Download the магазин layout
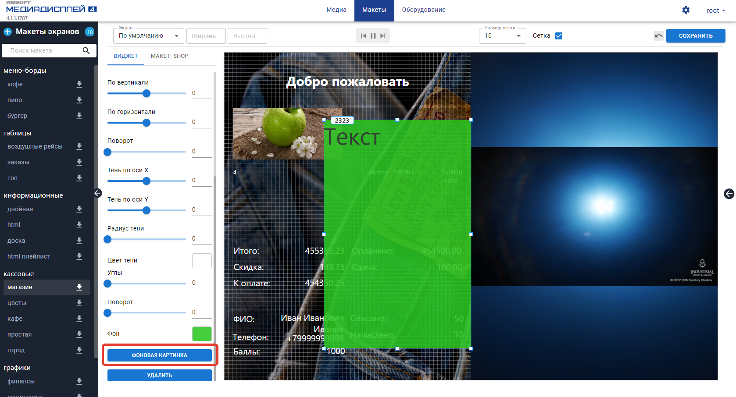The image size is (736, 397). coord(79,287)
